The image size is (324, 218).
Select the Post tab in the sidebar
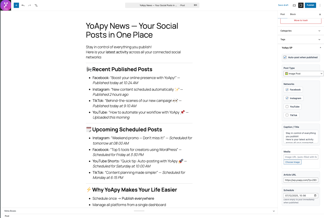click(283, 14)
